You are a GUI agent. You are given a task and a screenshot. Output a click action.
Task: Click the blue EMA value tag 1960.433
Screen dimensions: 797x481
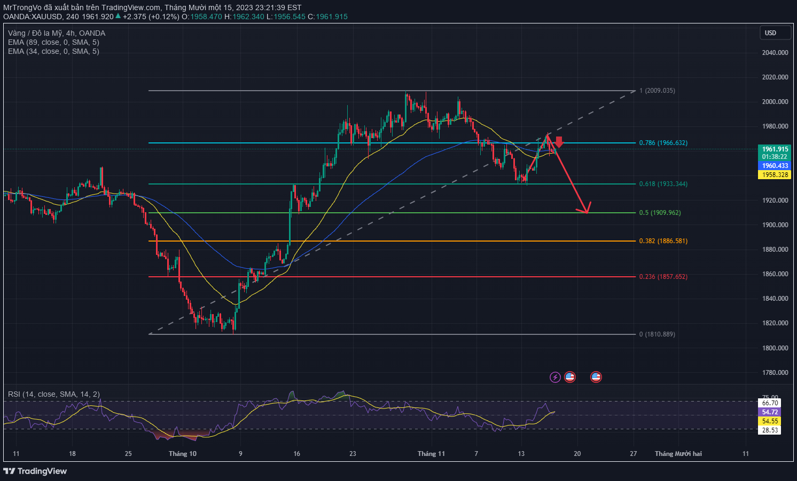(775, 166)
